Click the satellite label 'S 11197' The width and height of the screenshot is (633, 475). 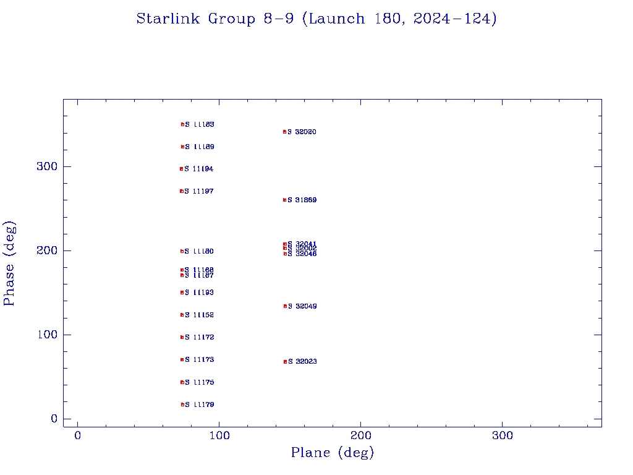point(198,191)
